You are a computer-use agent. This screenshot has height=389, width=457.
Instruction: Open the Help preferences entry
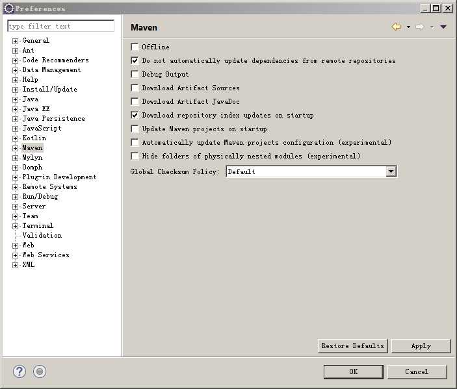click(30, 79)
